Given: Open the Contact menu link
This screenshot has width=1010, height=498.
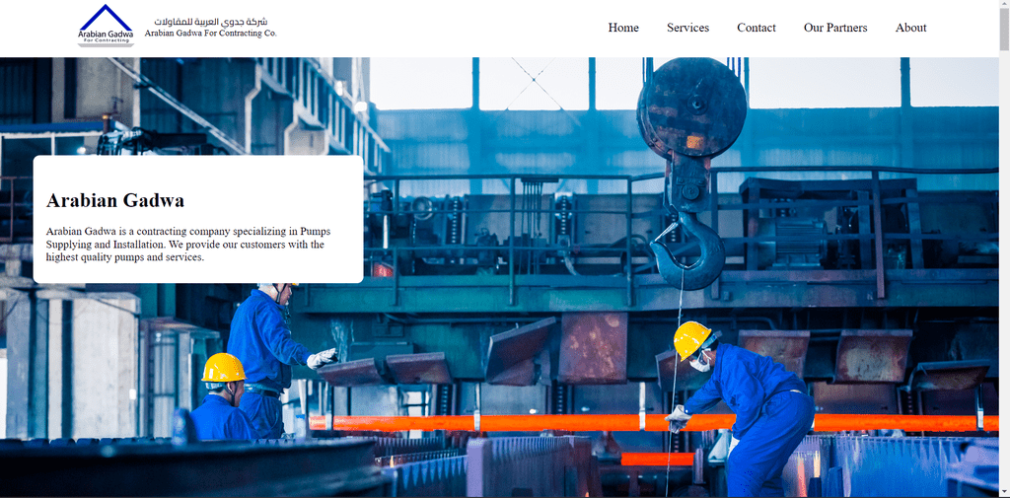Looking at the screenshot, I should point(757,28).
